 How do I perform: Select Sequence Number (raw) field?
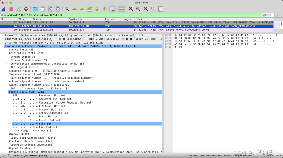click(x=34, y=74)
